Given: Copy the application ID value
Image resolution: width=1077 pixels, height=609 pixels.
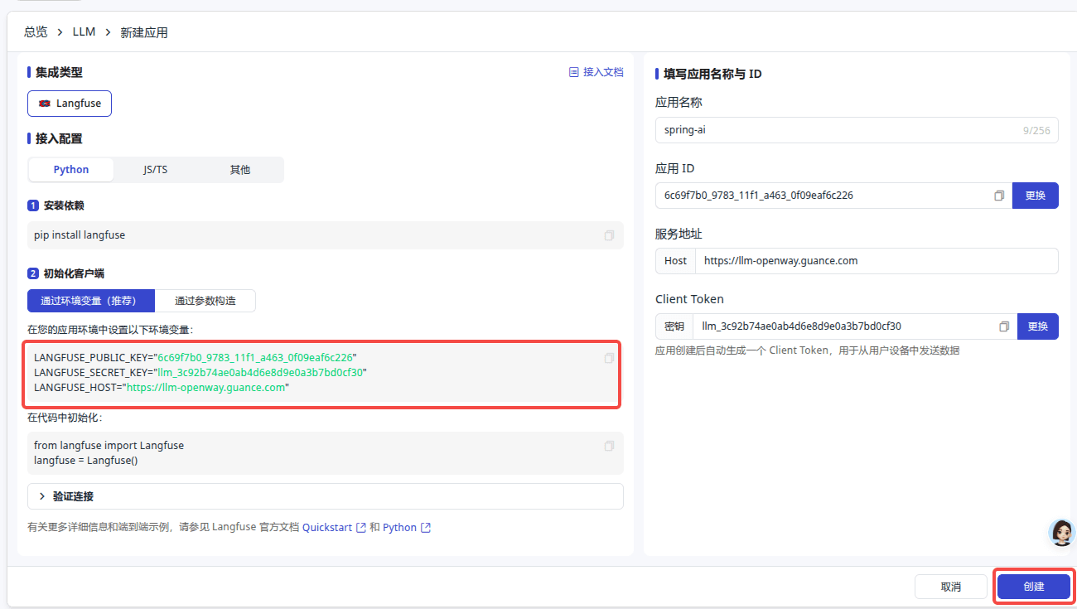Looking at the screenshot, I should 1000,196.
